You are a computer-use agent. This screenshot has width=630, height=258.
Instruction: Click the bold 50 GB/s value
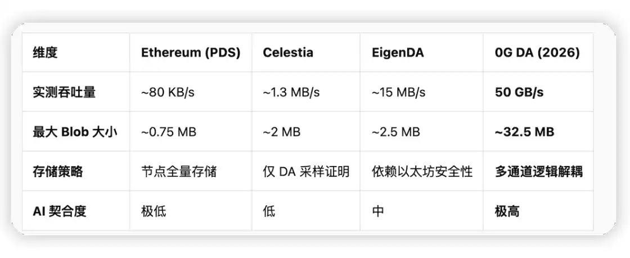coord(519,92)
